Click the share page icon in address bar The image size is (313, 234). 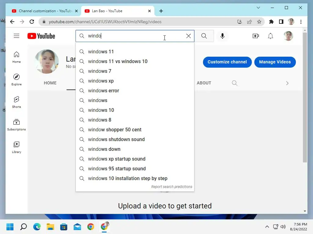[249, 22]
